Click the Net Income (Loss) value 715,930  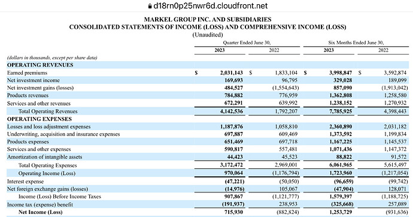233,212
